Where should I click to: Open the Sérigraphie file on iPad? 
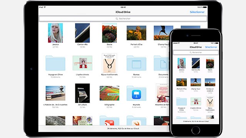pos(109,93)
